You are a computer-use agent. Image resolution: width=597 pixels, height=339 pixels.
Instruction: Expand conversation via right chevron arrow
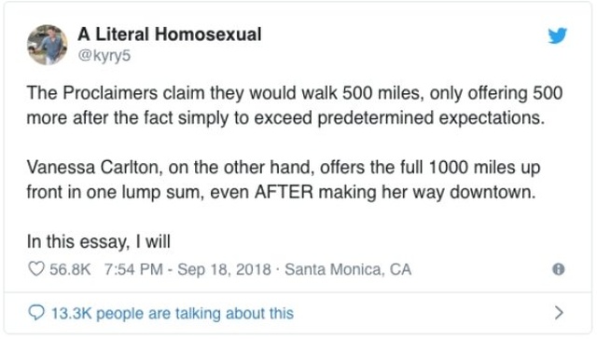coord(559,312)
